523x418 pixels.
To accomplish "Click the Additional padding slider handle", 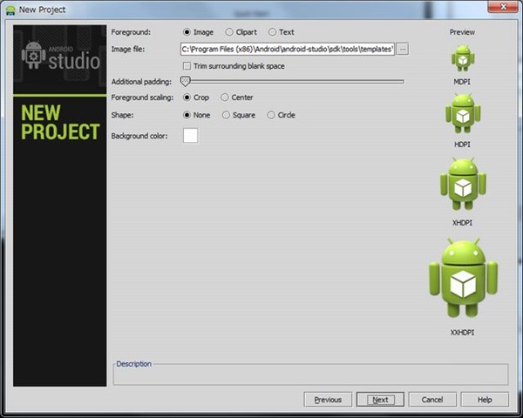I will [x=185, y=82].
